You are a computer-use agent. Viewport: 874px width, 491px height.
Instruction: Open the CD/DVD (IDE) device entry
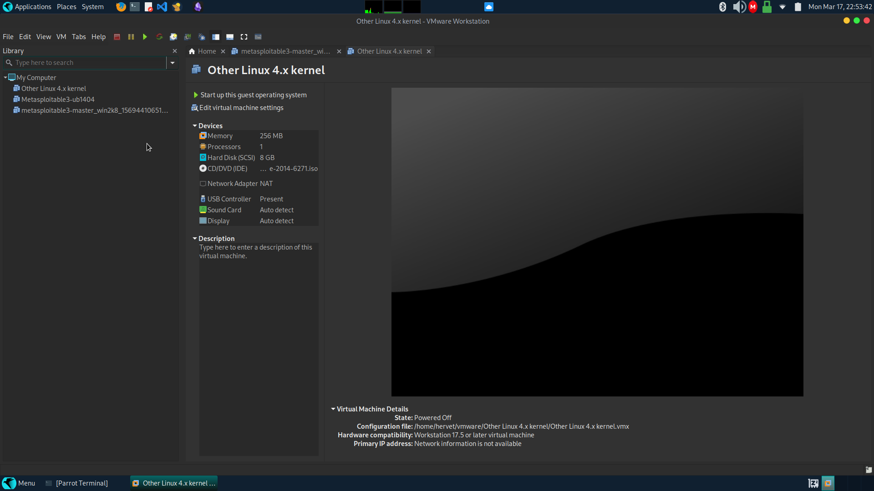[x=227, y=168]
